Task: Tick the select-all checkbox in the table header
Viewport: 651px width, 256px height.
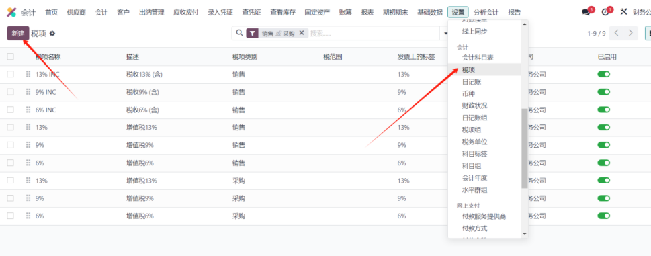Action: click(10, 57)
